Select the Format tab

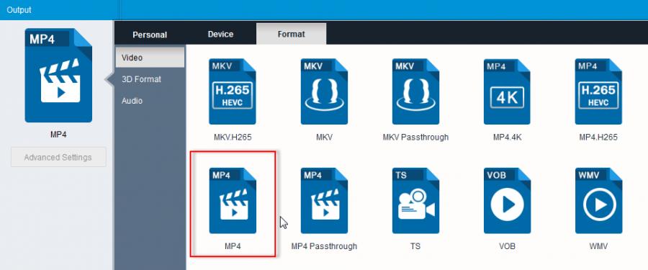click(292, 35)
